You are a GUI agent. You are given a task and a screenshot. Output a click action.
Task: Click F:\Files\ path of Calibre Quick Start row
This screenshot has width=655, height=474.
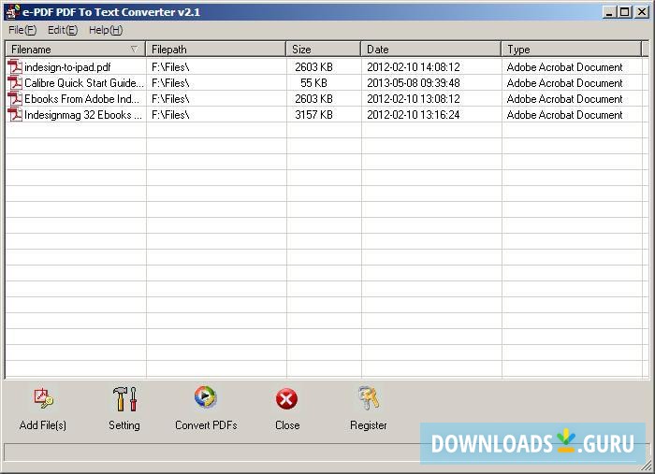click(x=170, y=83)
